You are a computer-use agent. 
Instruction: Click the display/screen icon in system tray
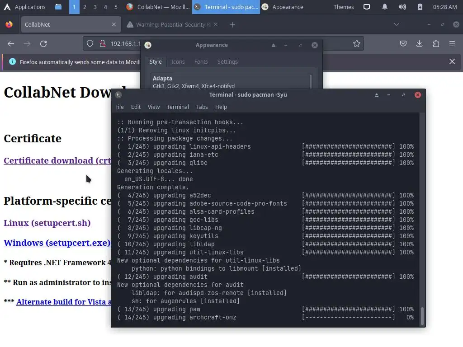point(366,7)
